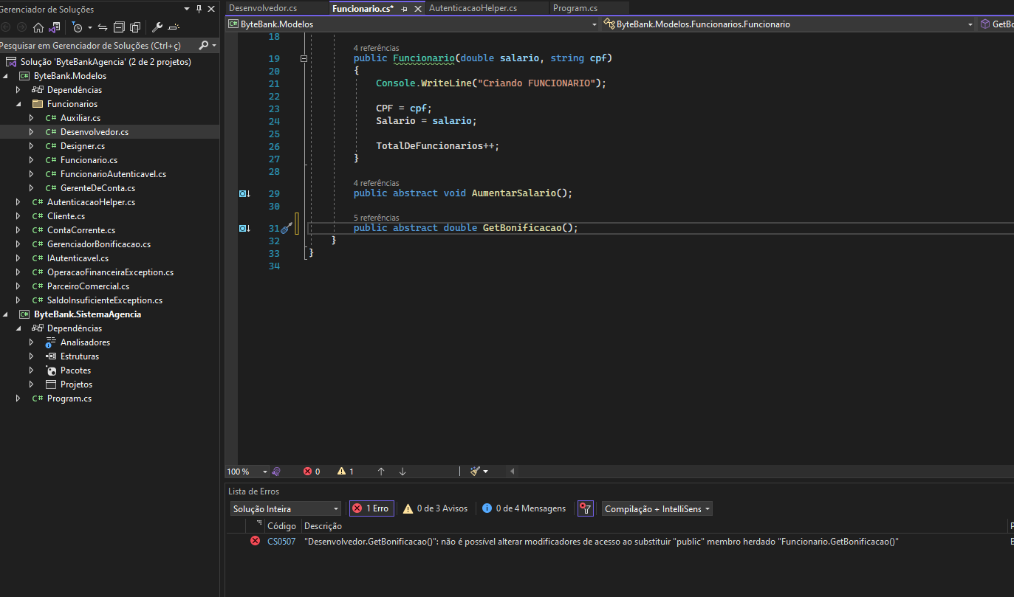Image resolution: width=1014 pixels, height=597 pixels.
Task: Click the Projetos node icon
Action: click(x=51, y=384)
